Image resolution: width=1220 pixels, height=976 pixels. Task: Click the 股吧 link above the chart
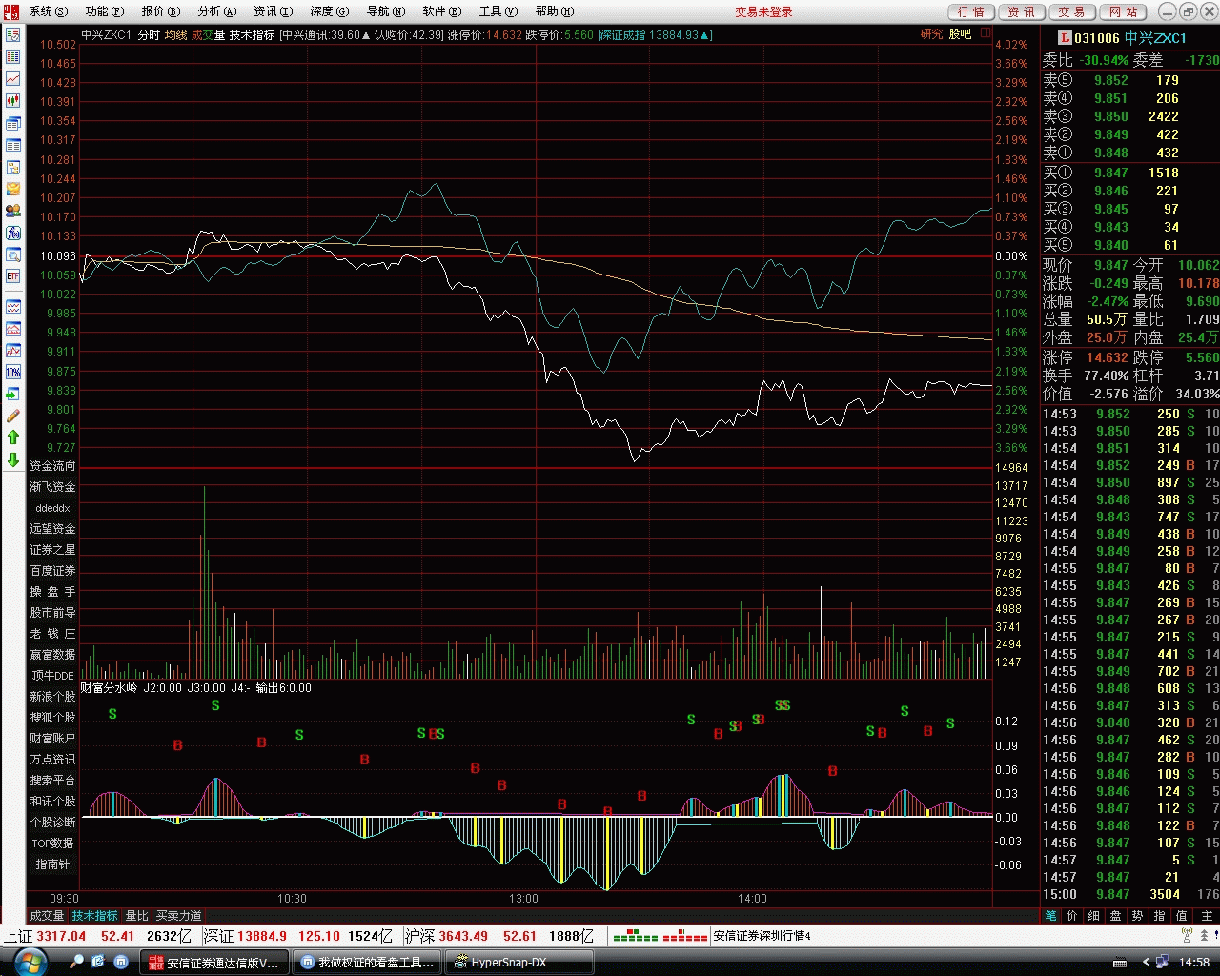pyautogui.click(x=960, y=34)
